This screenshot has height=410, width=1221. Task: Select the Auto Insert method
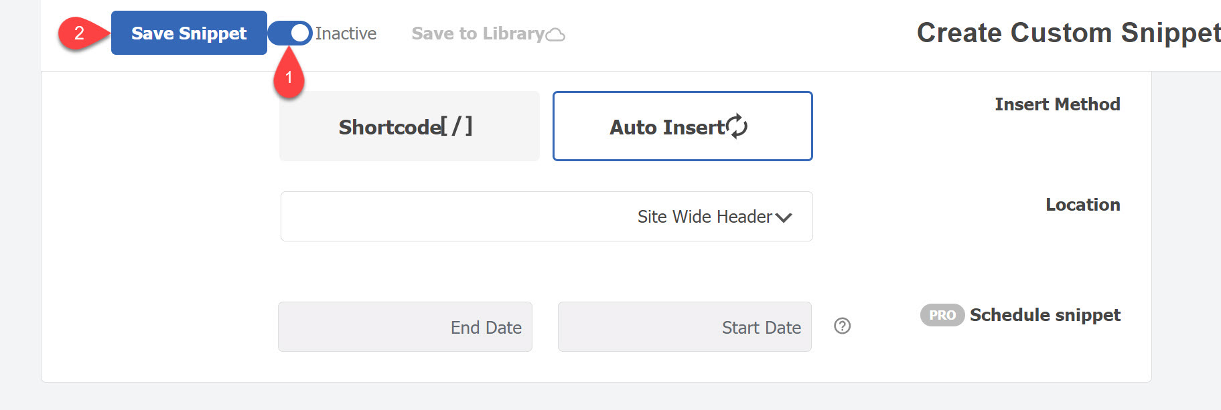coord(683,126)
